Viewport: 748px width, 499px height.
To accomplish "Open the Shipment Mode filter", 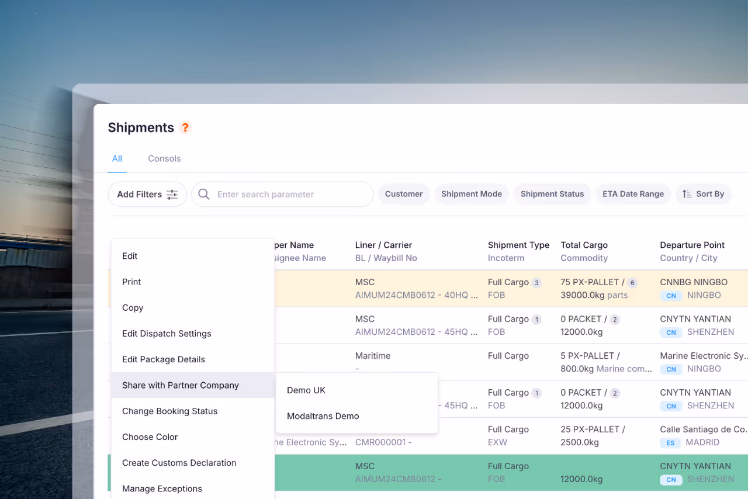I will tap(472, 194).
